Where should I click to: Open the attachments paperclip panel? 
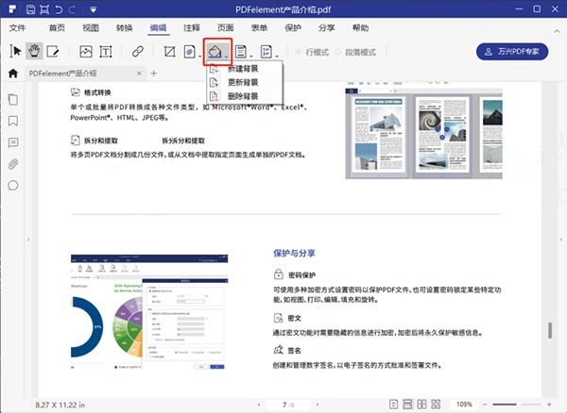(13, 164)
